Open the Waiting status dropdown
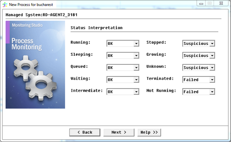 point(123,80)
